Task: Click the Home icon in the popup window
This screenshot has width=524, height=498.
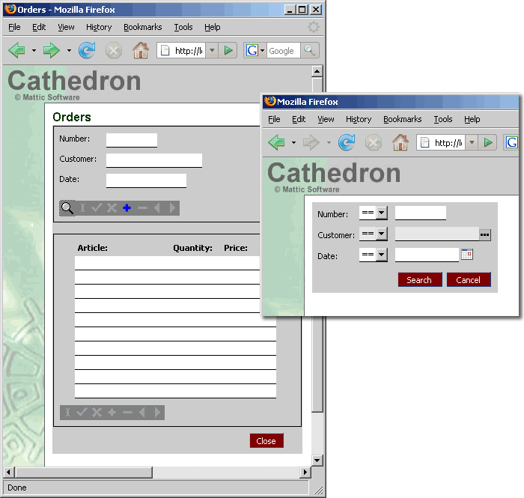Action: tap(400, 142)
